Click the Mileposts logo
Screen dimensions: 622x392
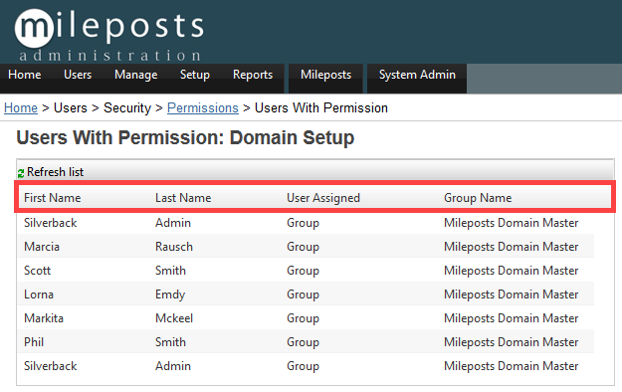(x=109, y=35)
